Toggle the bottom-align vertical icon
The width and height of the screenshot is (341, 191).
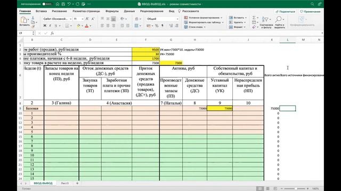tap(113, 19)
